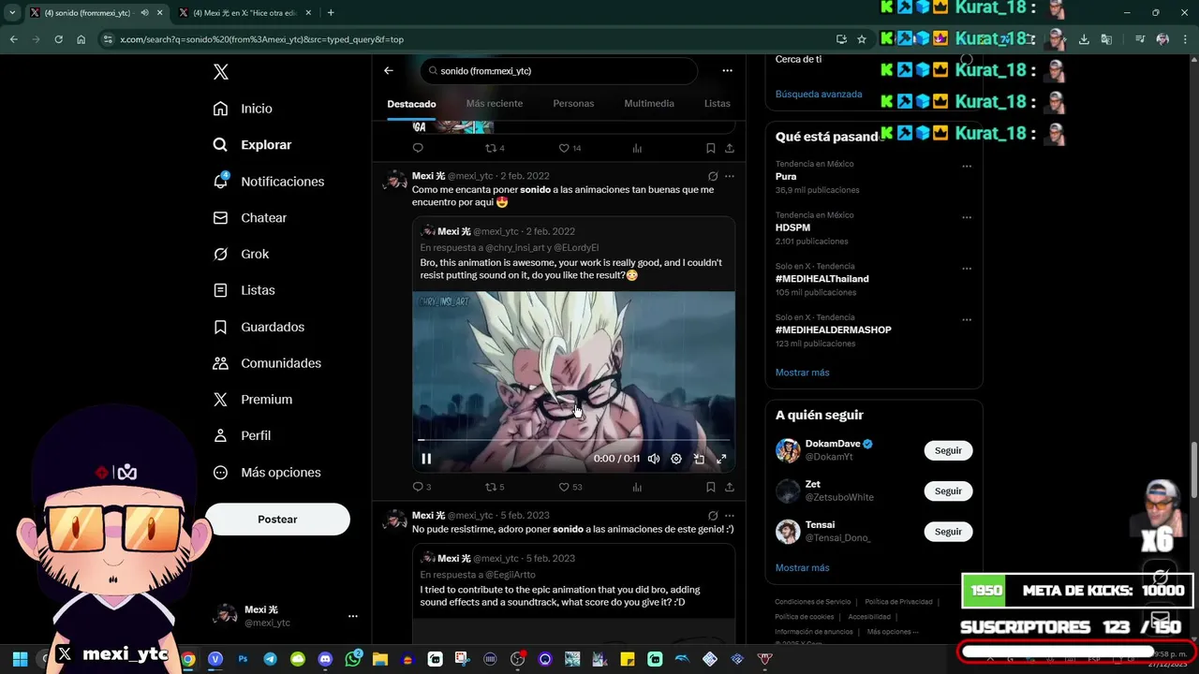The width and height of the screenshot is (1199, 674).
Task: Bookmark the post with 53 likes
Action: coord(710,487)
